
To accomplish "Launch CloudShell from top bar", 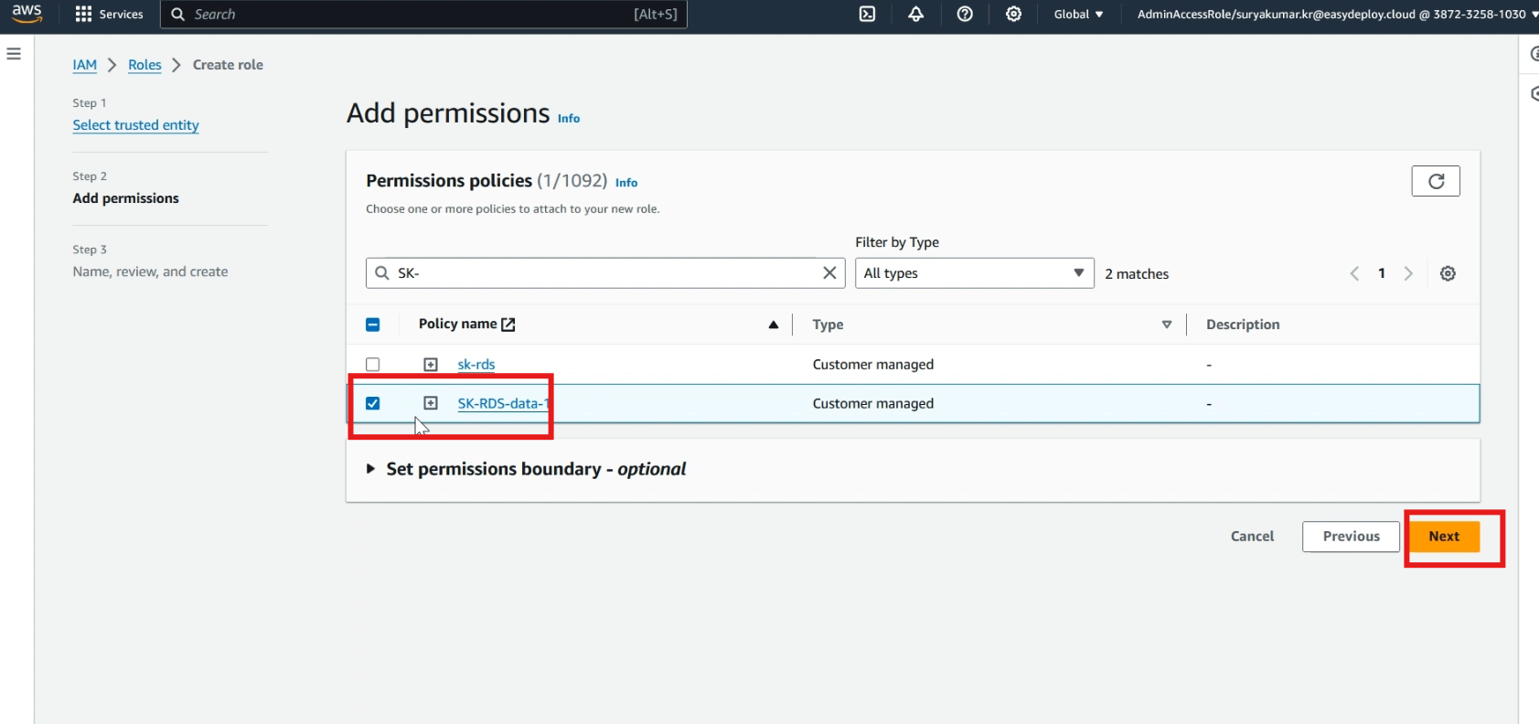I will pos(868,14).
